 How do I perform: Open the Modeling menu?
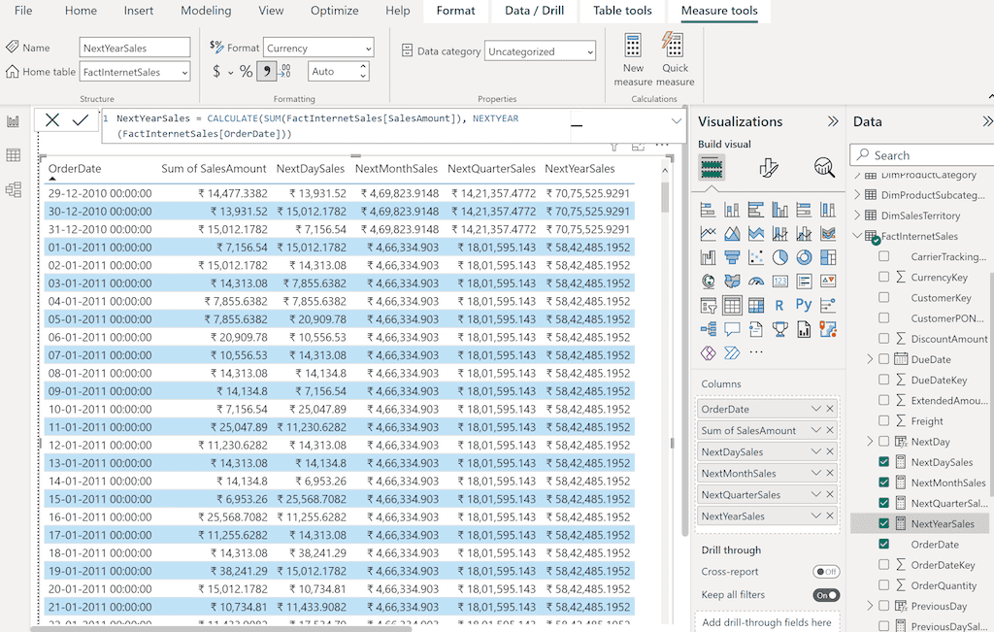[206, 11]
